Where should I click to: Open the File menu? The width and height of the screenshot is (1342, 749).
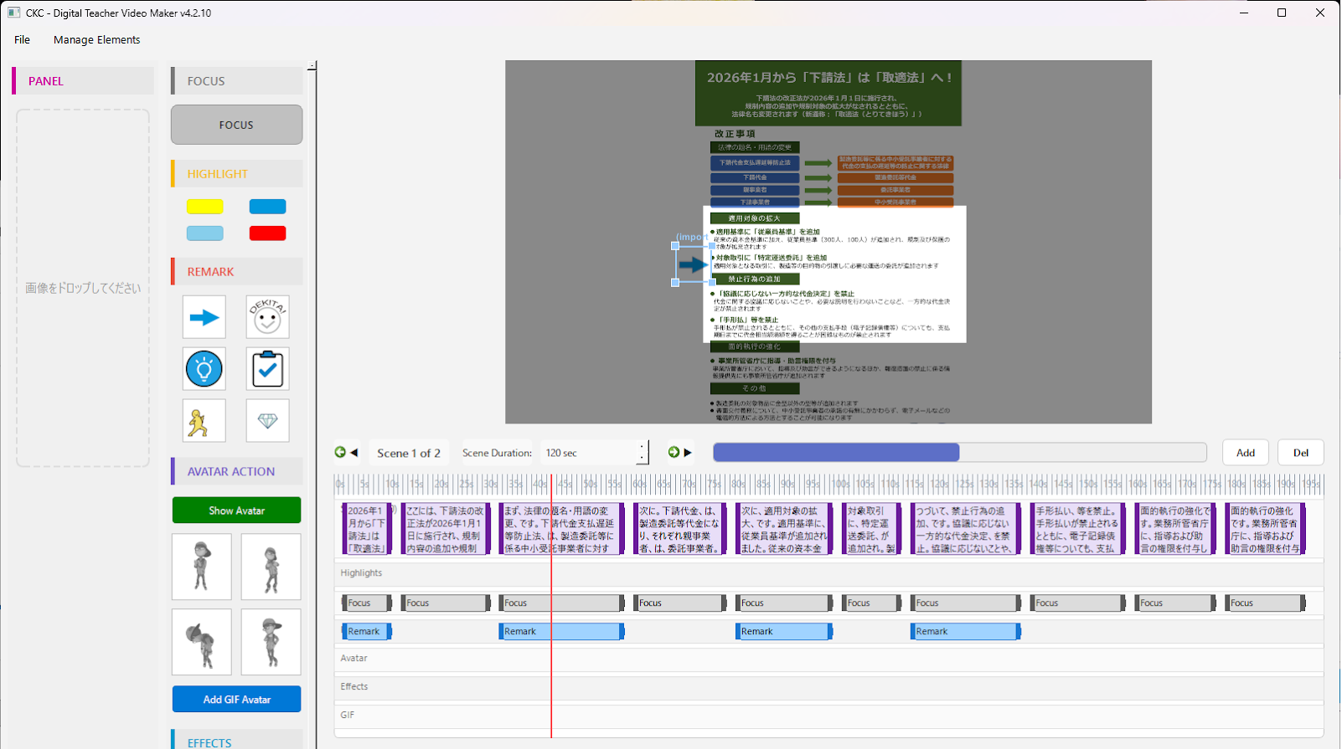pos(23,39)
